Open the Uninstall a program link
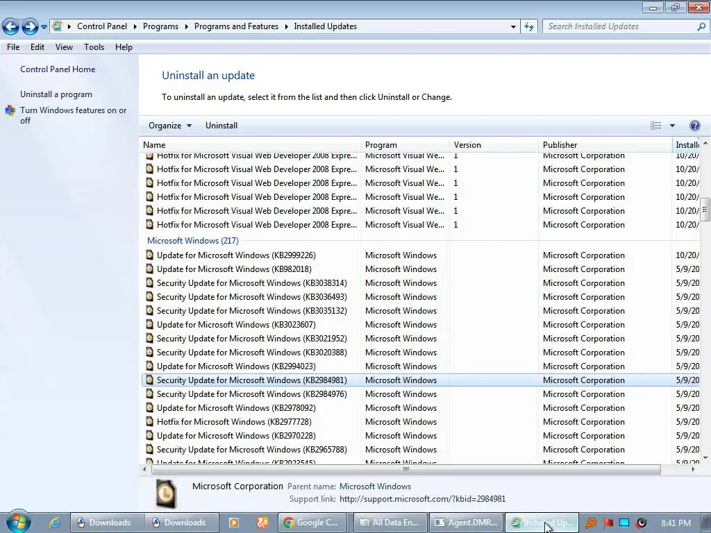 tap(56, 94)
